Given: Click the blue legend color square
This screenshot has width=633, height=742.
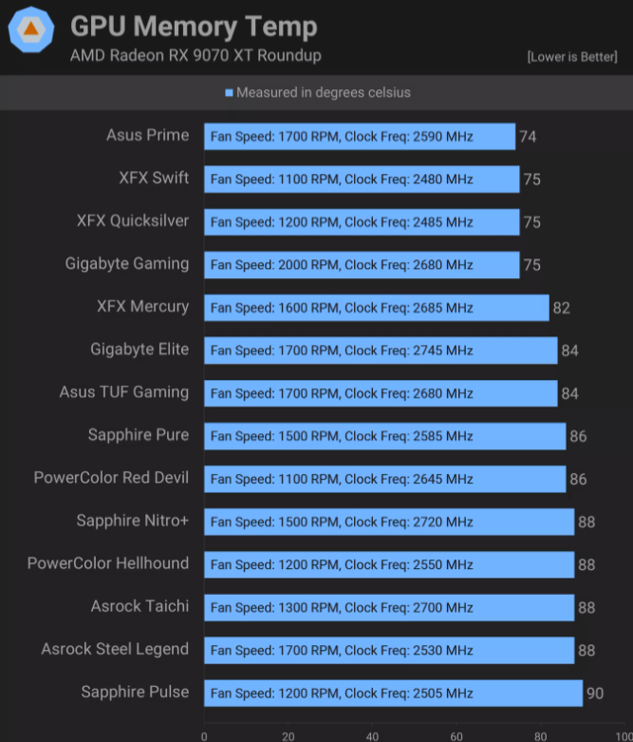Looking at the screenshot, I should point(229,93).
